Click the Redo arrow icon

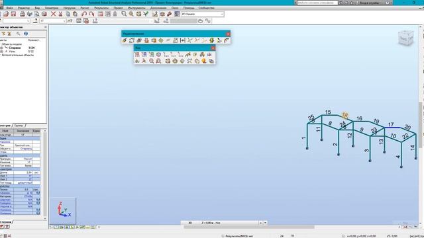(x=91, y=14)
